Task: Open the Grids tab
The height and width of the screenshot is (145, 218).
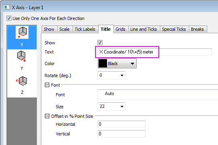Action: point(120,29)
